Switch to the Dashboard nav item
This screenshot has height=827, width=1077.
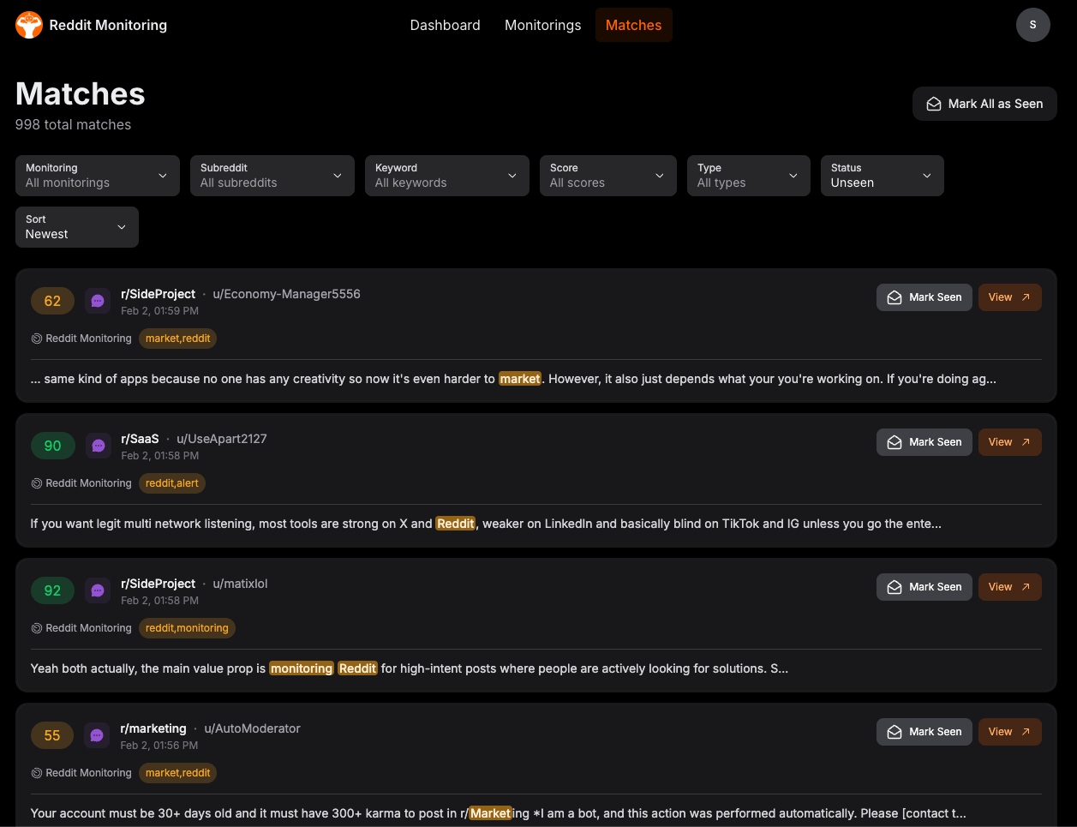coord(445,25)
